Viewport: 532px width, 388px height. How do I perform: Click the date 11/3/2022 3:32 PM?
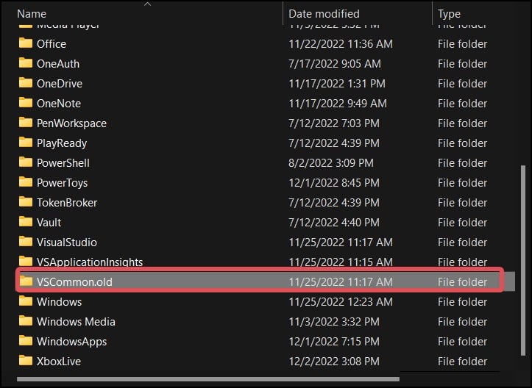point(334,322)
